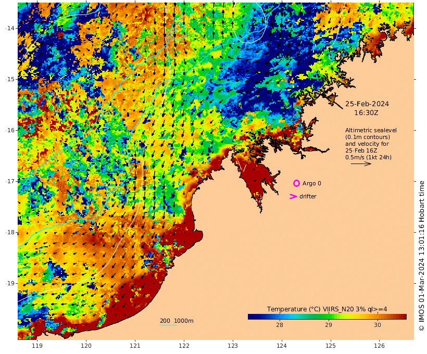Viewport: 427px width, 354px height.
Task: Click longitude axis label 123
Action: click(233, 346)
